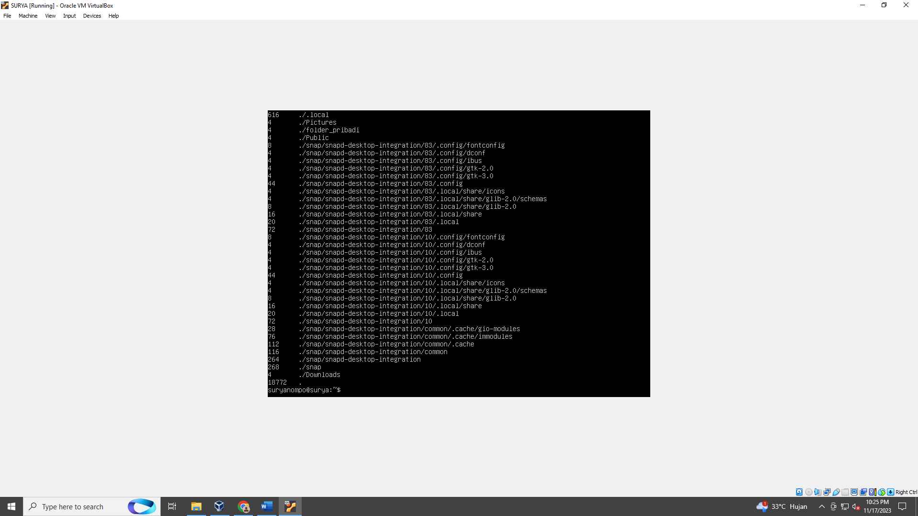The image size is (918, 516).
Task: Click the optical disc status icon
Action: pyautogui.click(x=809, y=492)
